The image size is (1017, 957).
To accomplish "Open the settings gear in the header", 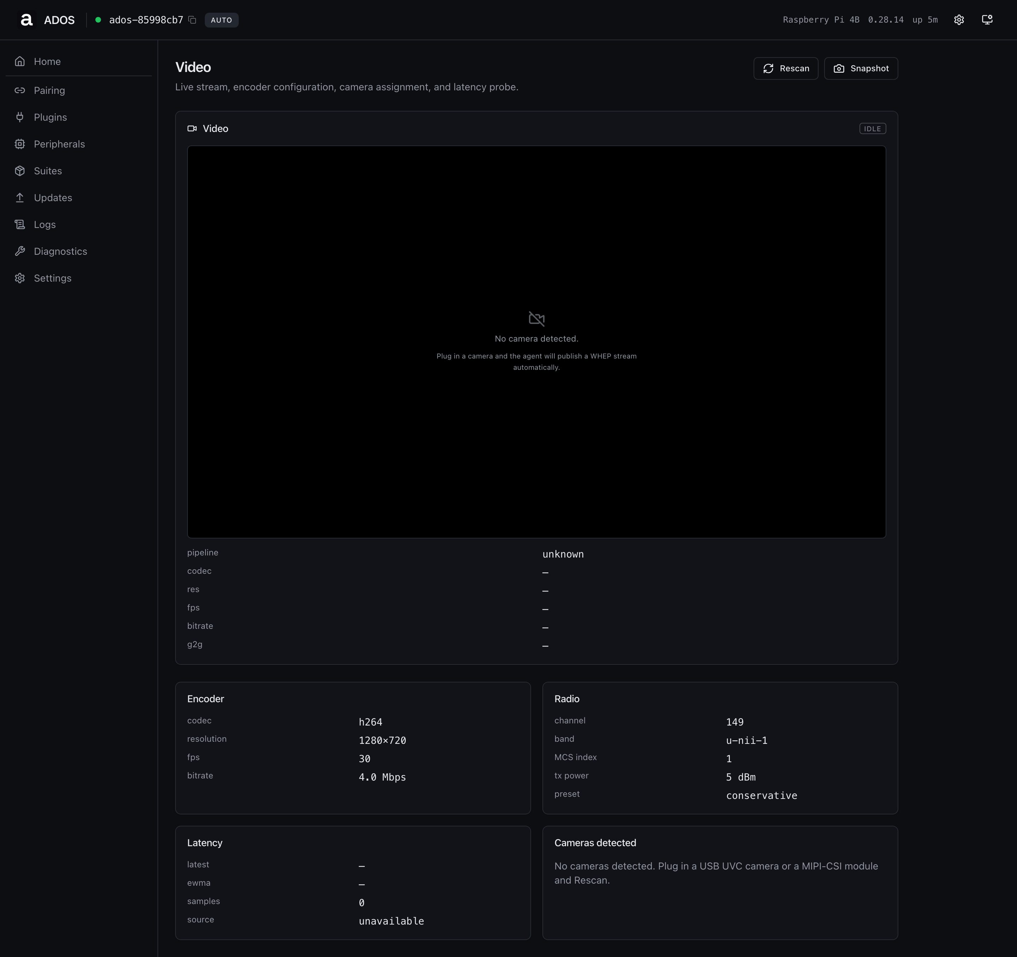I will [959, 20].
